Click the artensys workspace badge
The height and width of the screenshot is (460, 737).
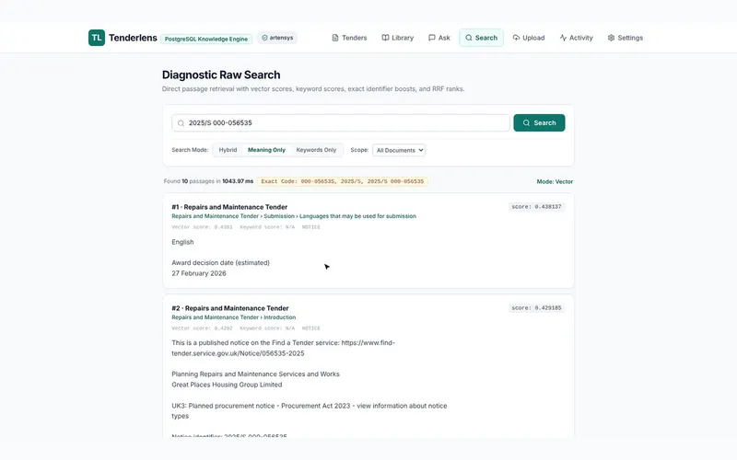point(277,38)
